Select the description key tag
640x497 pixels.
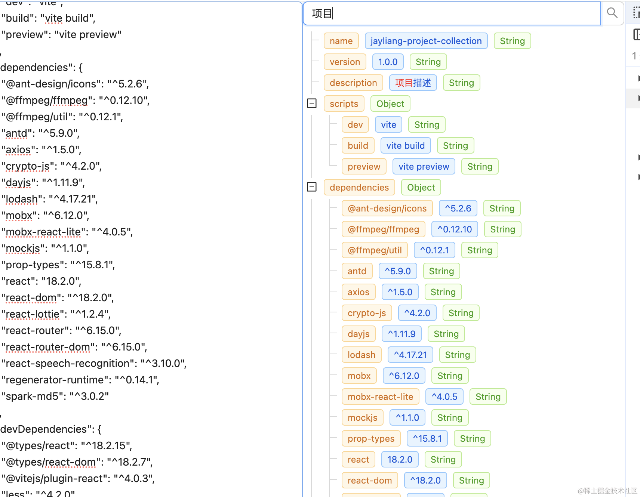353,83
